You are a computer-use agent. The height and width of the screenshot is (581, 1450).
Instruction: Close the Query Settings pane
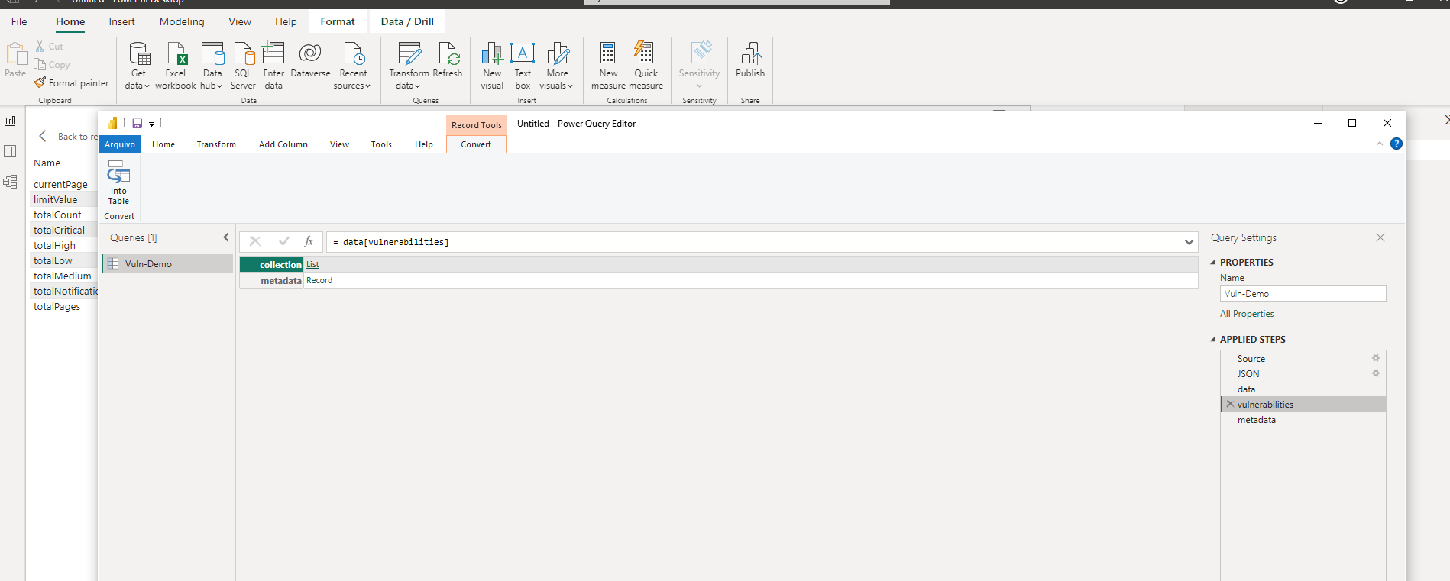(x=1380, y=237)
